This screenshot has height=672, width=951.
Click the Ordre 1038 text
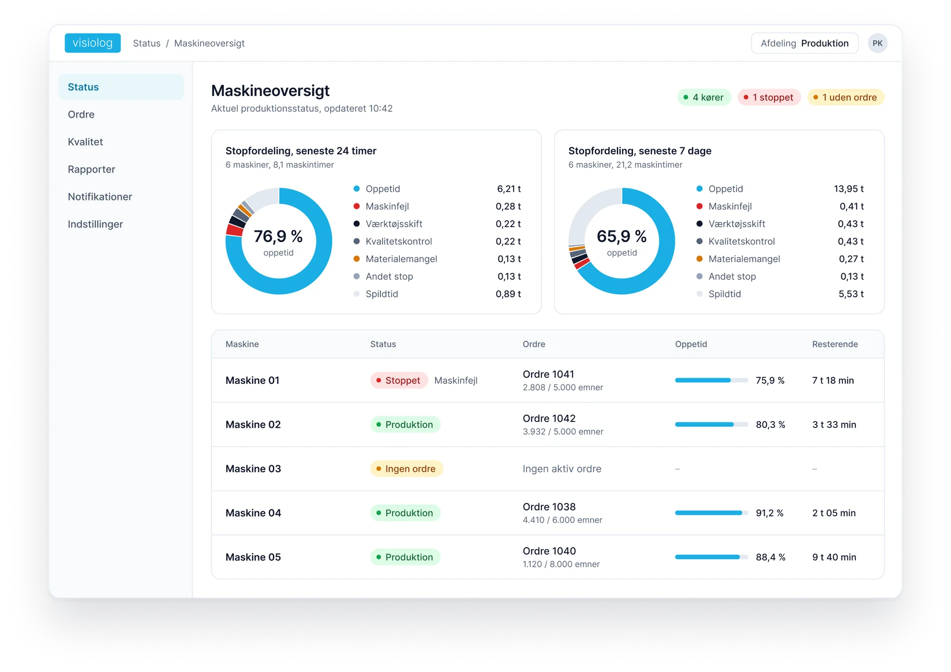point(549,507)
